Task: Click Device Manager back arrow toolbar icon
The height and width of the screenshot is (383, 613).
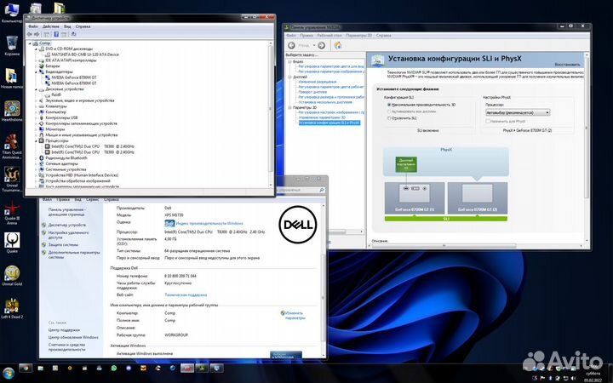Action: pos(29,34)
